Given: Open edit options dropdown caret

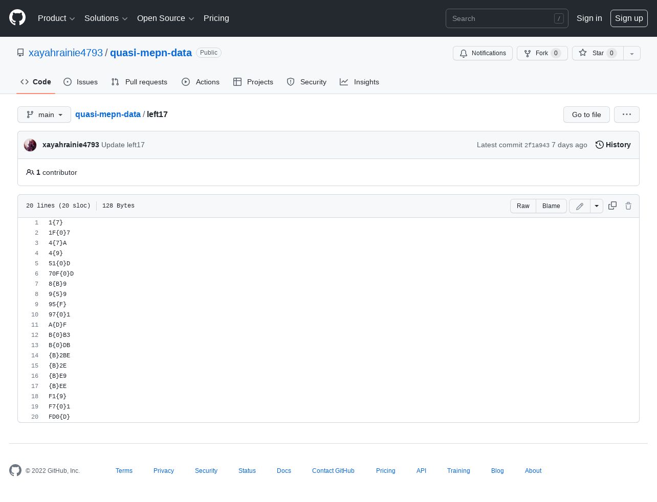Looking at the screenshot, I should 597,206.
